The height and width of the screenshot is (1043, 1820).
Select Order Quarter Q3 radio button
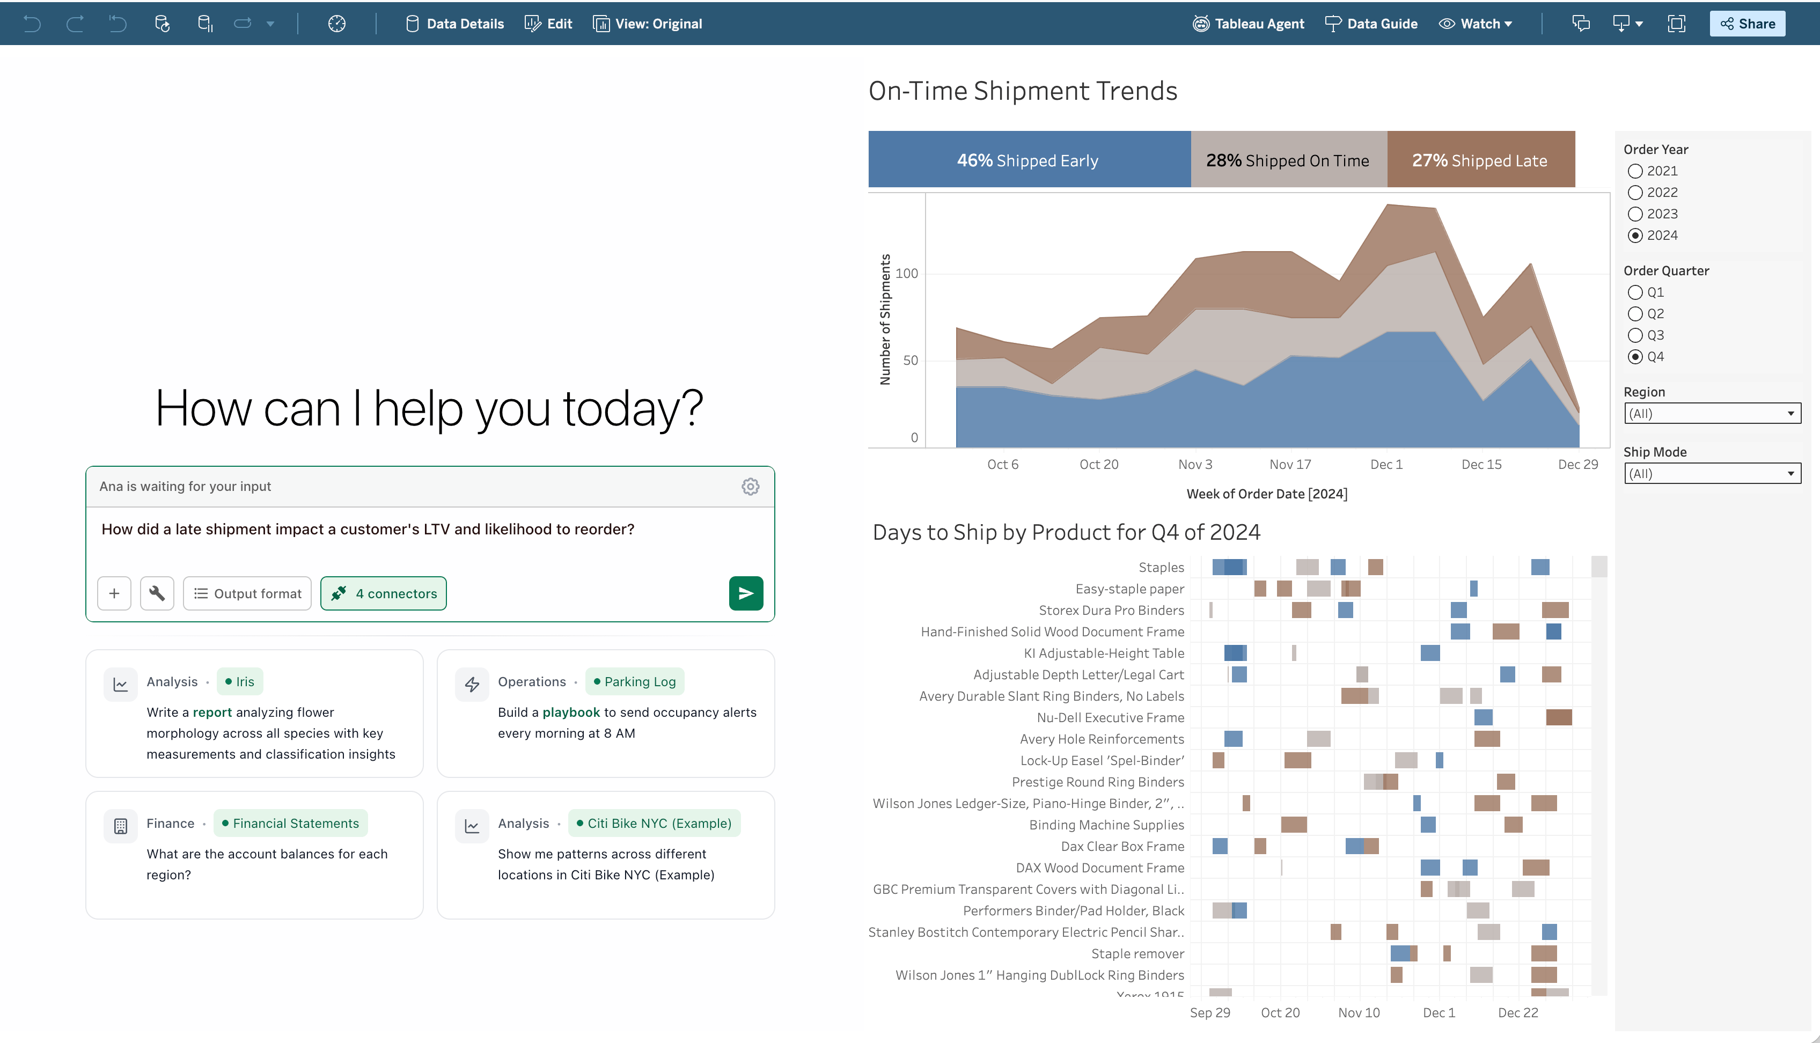[x=1635, y=335]
